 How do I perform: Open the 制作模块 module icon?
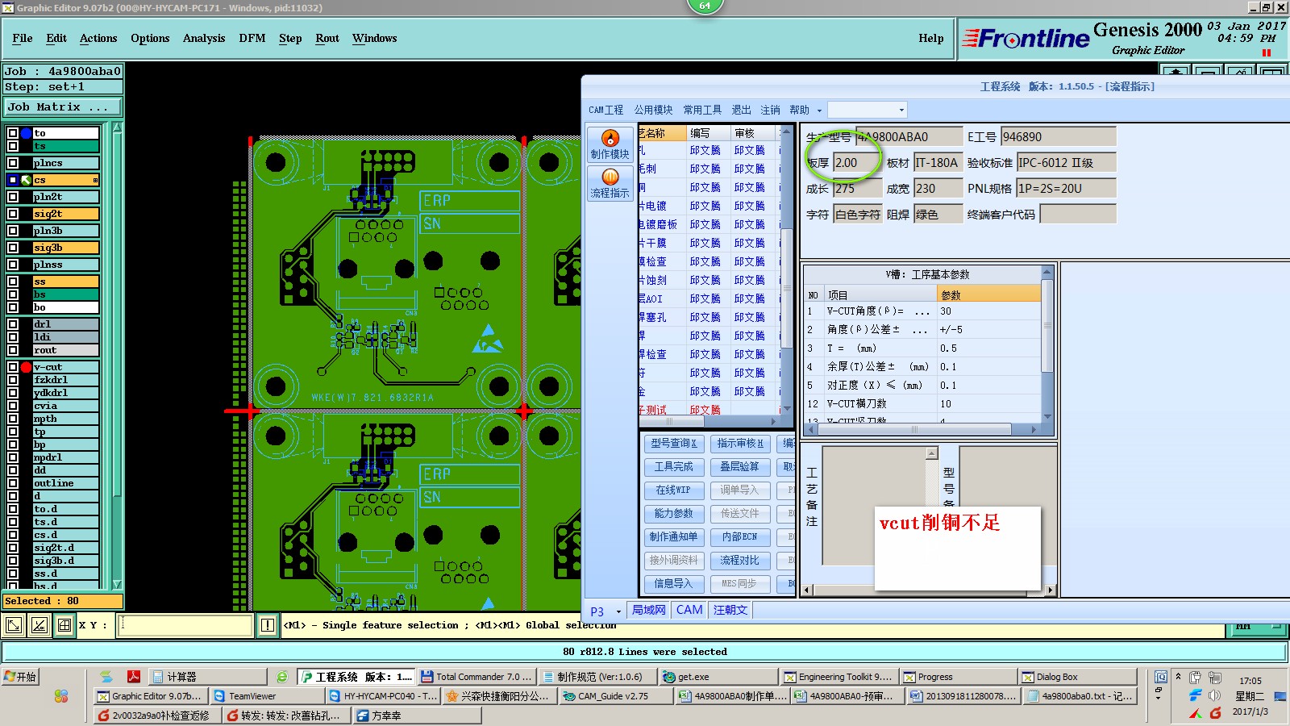click(x=610, y=144)
